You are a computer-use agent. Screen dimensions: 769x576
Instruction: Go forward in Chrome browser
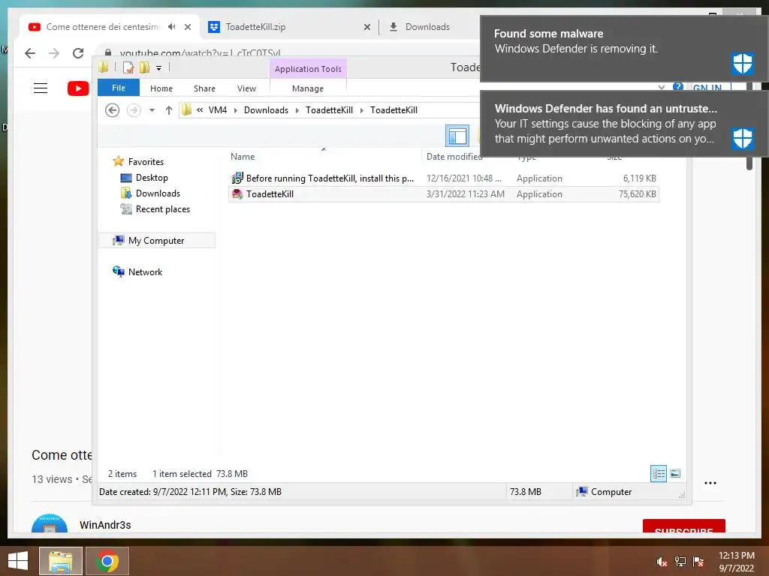pyautogui.click(x=54, y=53)
